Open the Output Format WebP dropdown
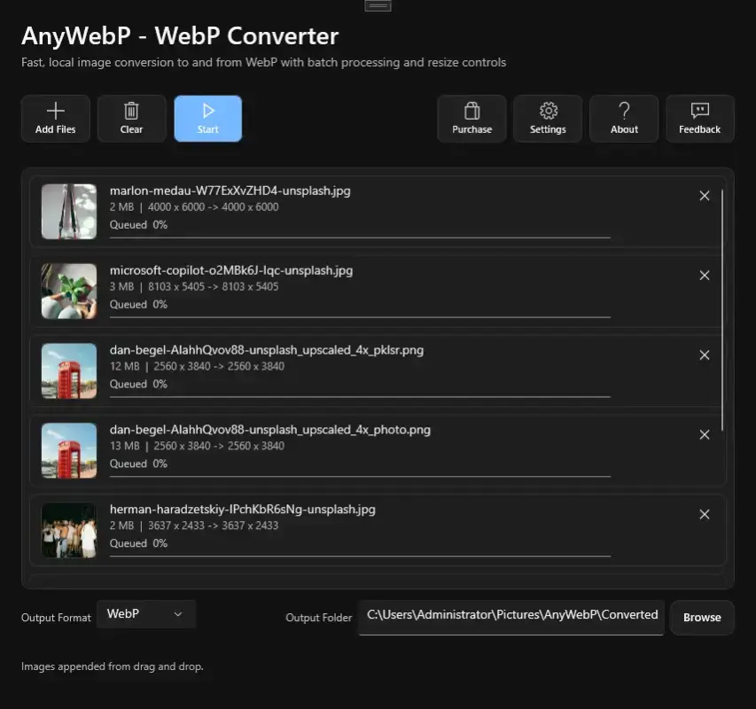756x709 pixels. point(146,614)
